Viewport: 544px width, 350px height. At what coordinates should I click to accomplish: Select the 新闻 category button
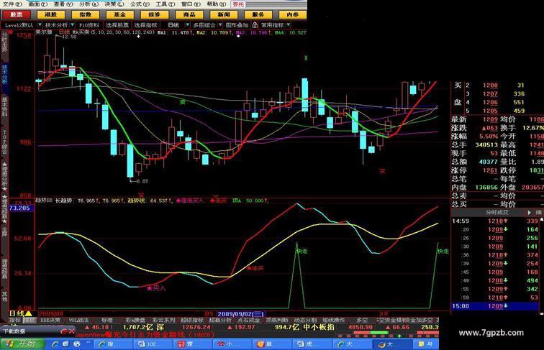click(x=224, y=14)
